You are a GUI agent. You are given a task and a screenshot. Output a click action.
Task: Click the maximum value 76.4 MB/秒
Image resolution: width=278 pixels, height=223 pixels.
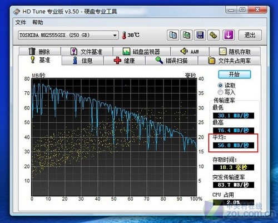[234, 131]
